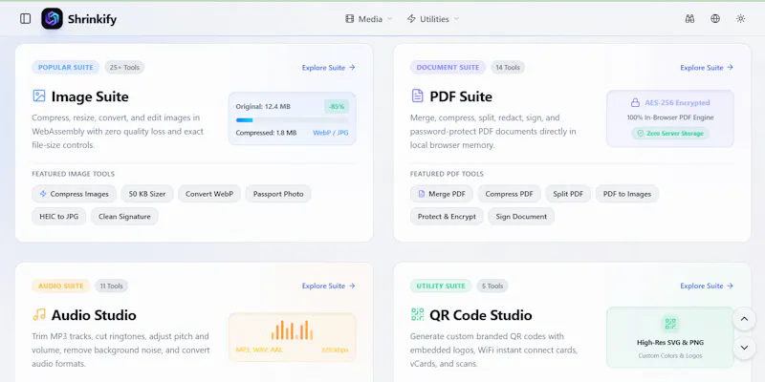The image size is (765, 382).
Task: Select the Split PDF tool
Action: click(x=568, y=194)
